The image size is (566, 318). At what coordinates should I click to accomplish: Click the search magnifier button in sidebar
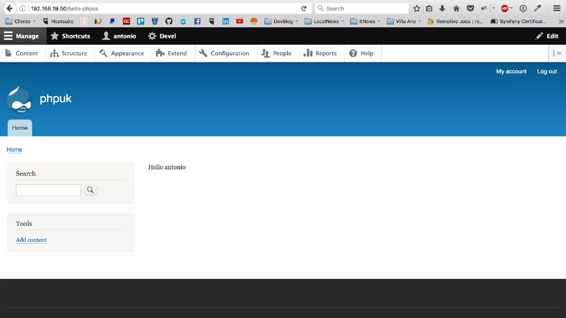click(90, 190)
